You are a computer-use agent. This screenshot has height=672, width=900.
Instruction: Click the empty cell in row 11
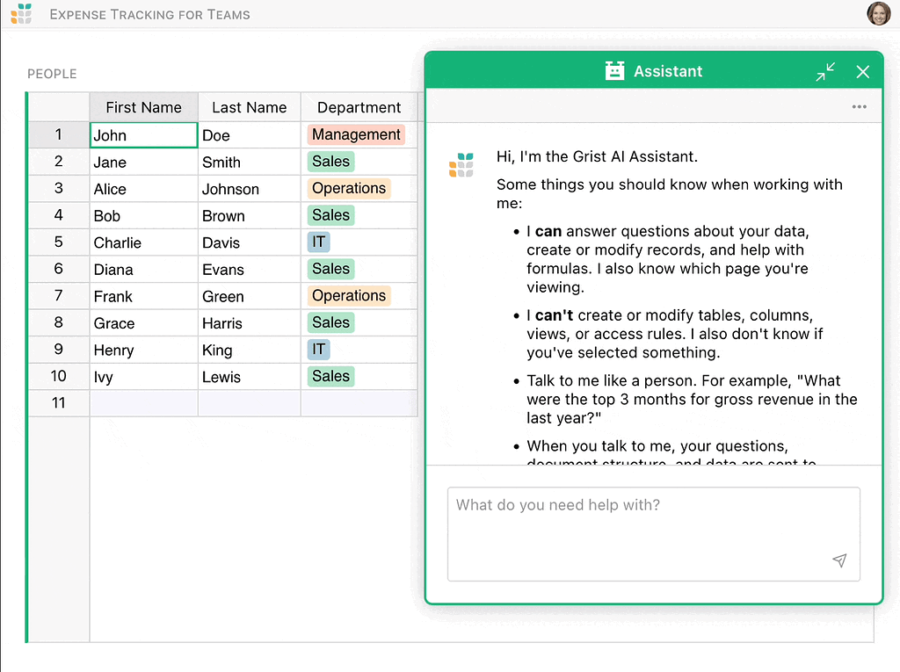pyautogui.click(x=143, y=402)
